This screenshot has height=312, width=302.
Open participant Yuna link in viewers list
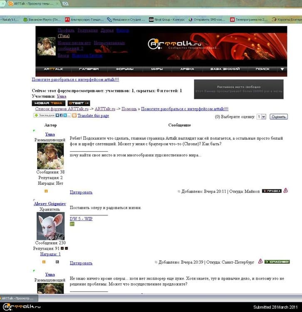point(61,97)
